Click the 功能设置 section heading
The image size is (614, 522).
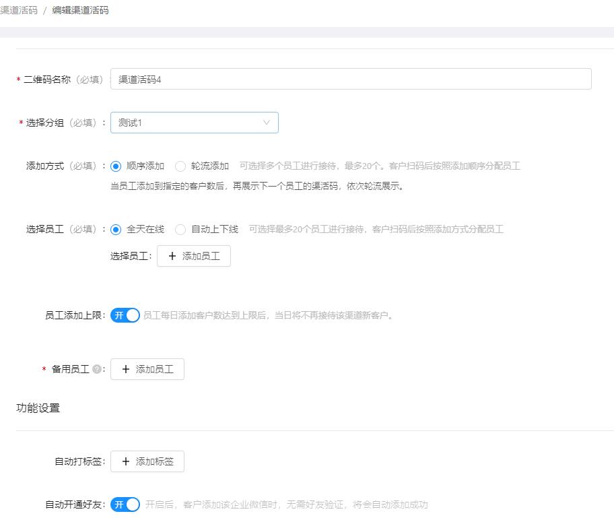tap(38, 407)
